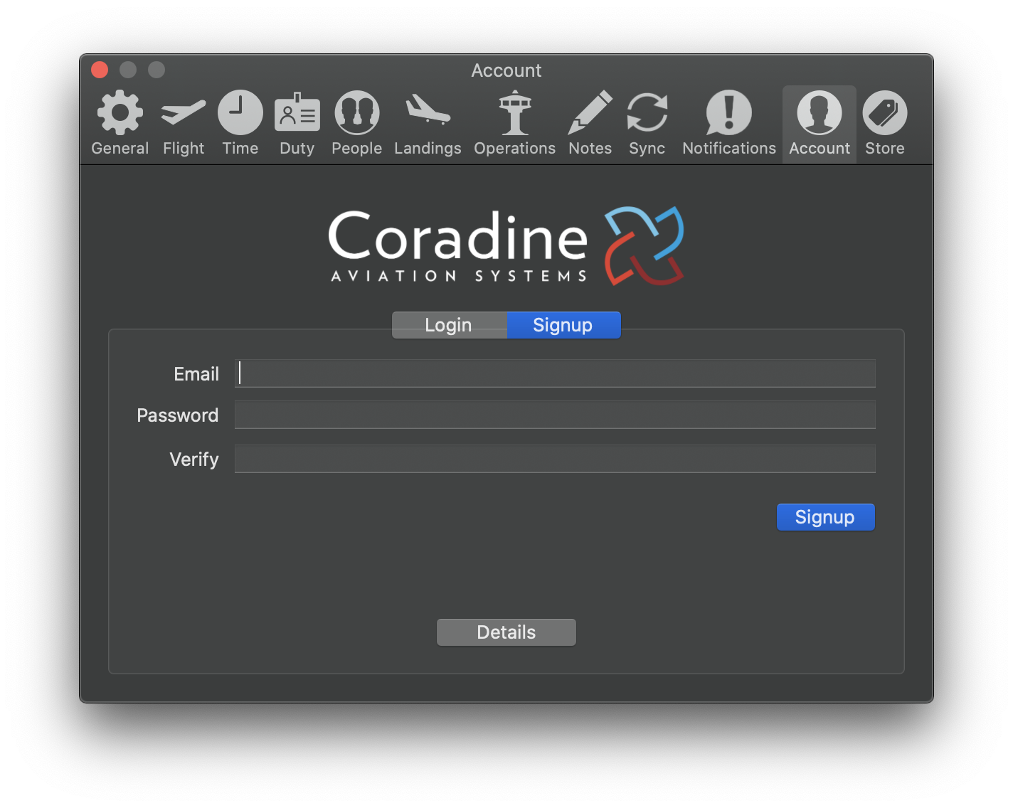Open Landings preferences icon
The width and height of the screenshot is (1013, 808).
pos(428,110)
